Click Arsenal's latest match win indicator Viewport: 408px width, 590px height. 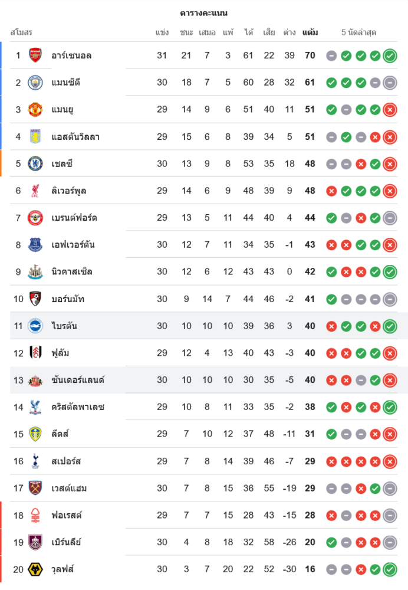pyautogui.click(x=390, y=56)
